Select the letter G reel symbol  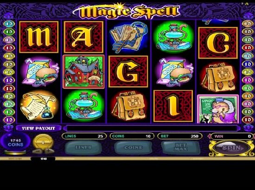pos(128,71)
